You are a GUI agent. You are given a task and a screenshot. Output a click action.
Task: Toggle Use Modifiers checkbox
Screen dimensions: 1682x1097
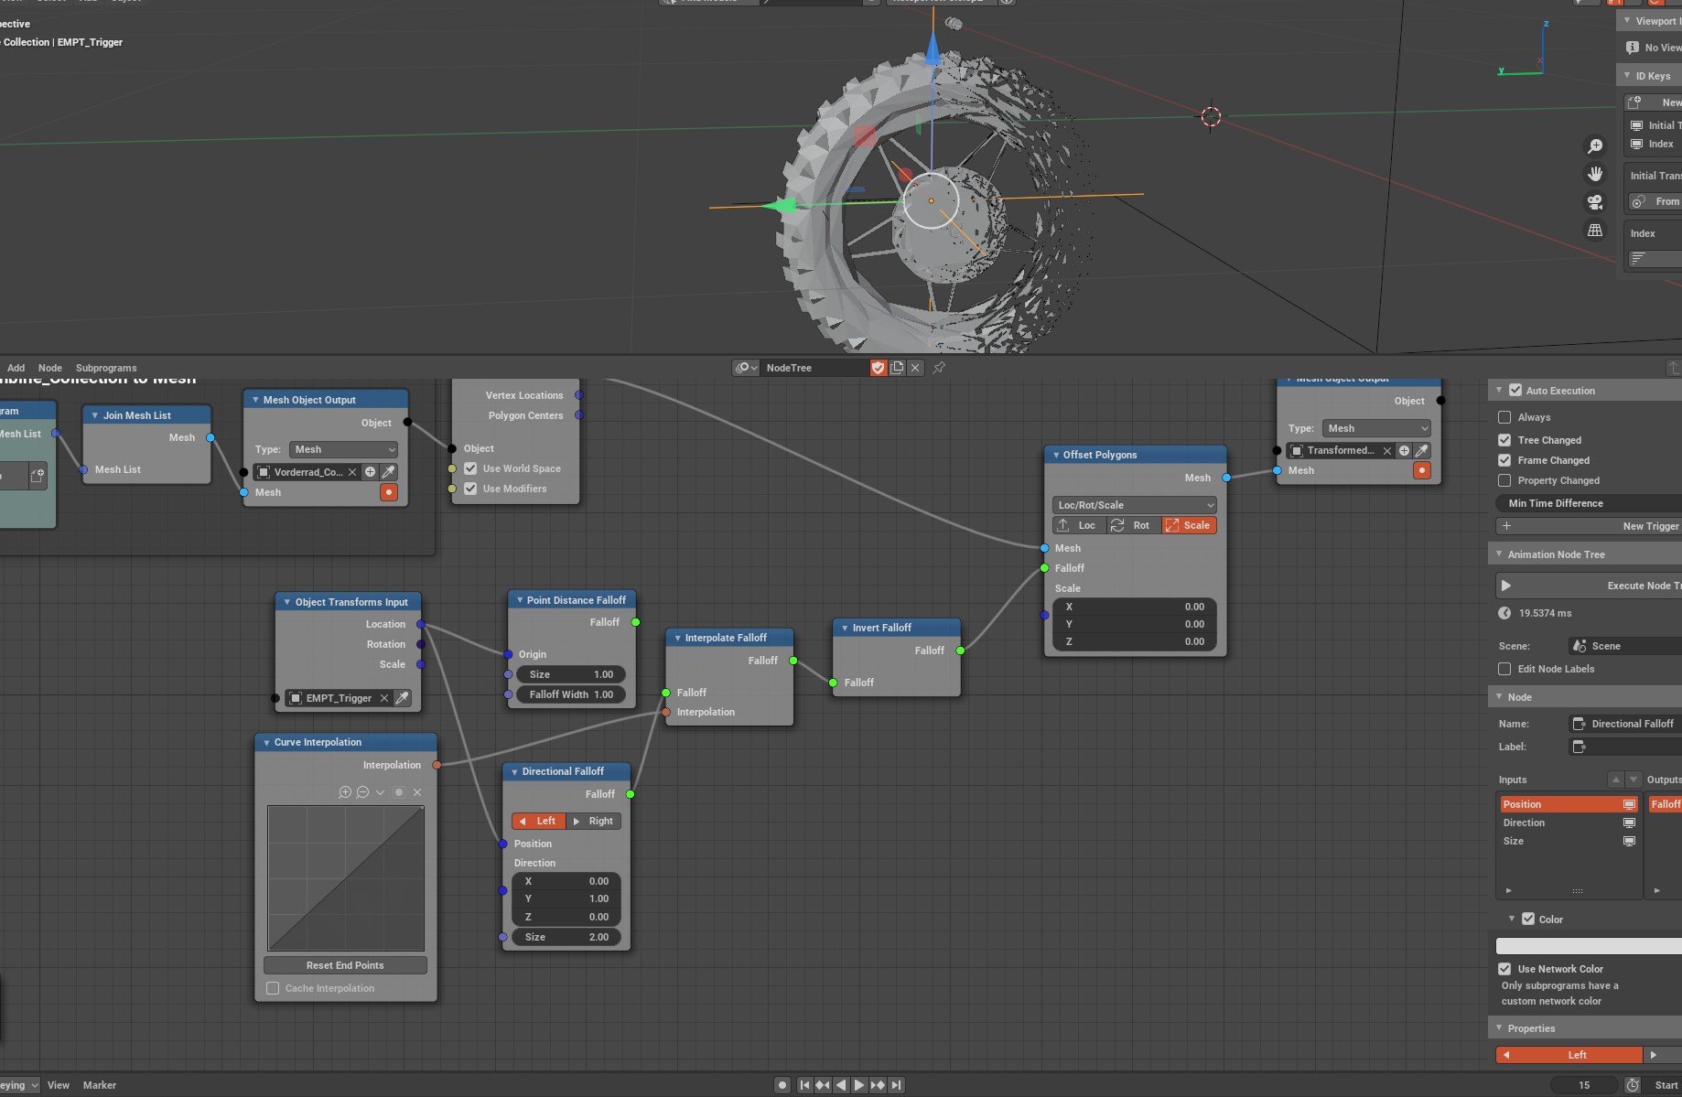click(470, 489)
